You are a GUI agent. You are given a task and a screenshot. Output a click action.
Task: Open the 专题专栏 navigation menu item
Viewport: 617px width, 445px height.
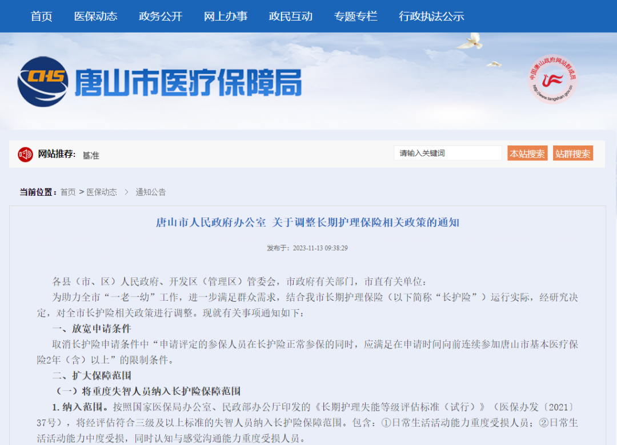[x=355, y=16]
